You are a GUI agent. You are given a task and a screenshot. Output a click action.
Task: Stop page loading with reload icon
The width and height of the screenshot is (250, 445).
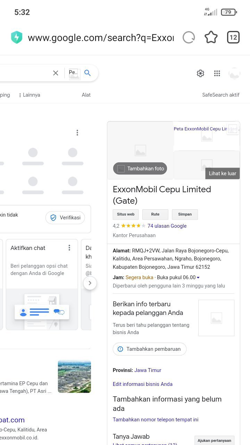[x=189, y=38]
